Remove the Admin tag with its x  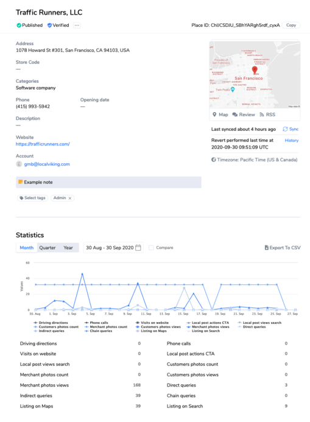click(70, 198)
